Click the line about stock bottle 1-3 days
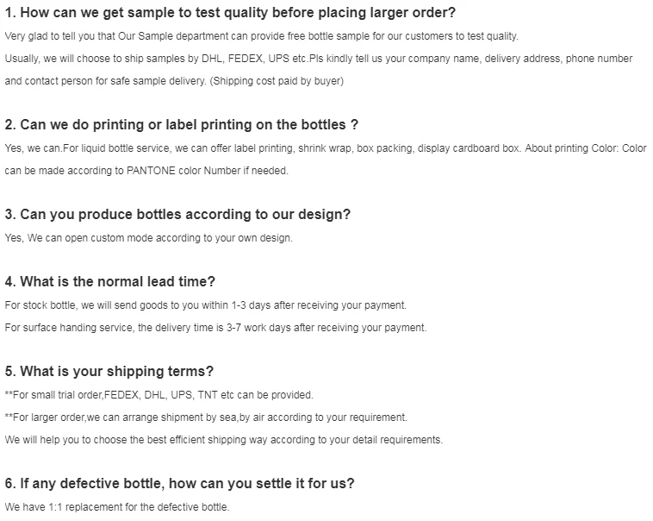Screen dimensions: 653x521 [x=205, y=305]
